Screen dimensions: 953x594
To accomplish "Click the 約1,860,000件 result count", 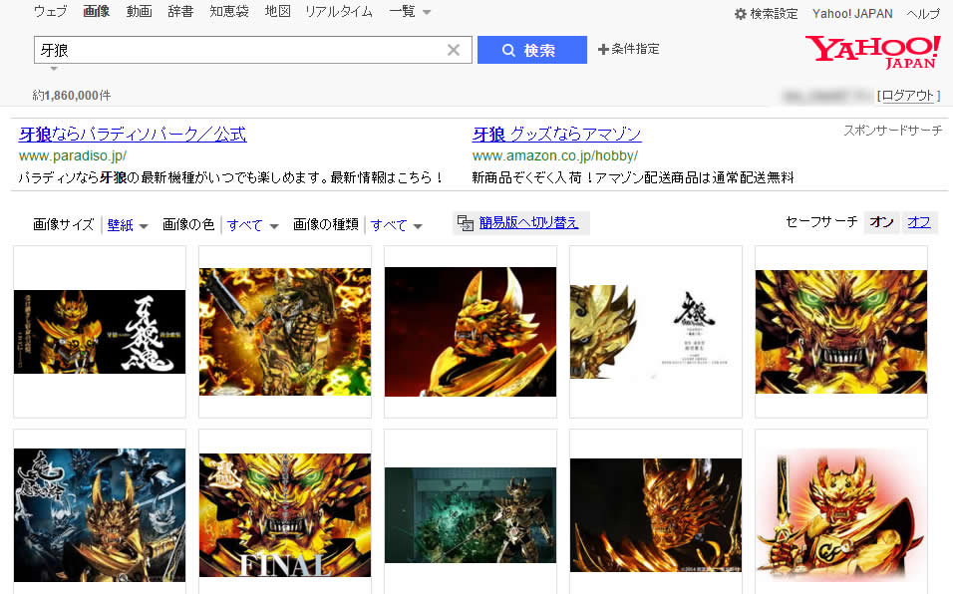I will pos(72,96).
